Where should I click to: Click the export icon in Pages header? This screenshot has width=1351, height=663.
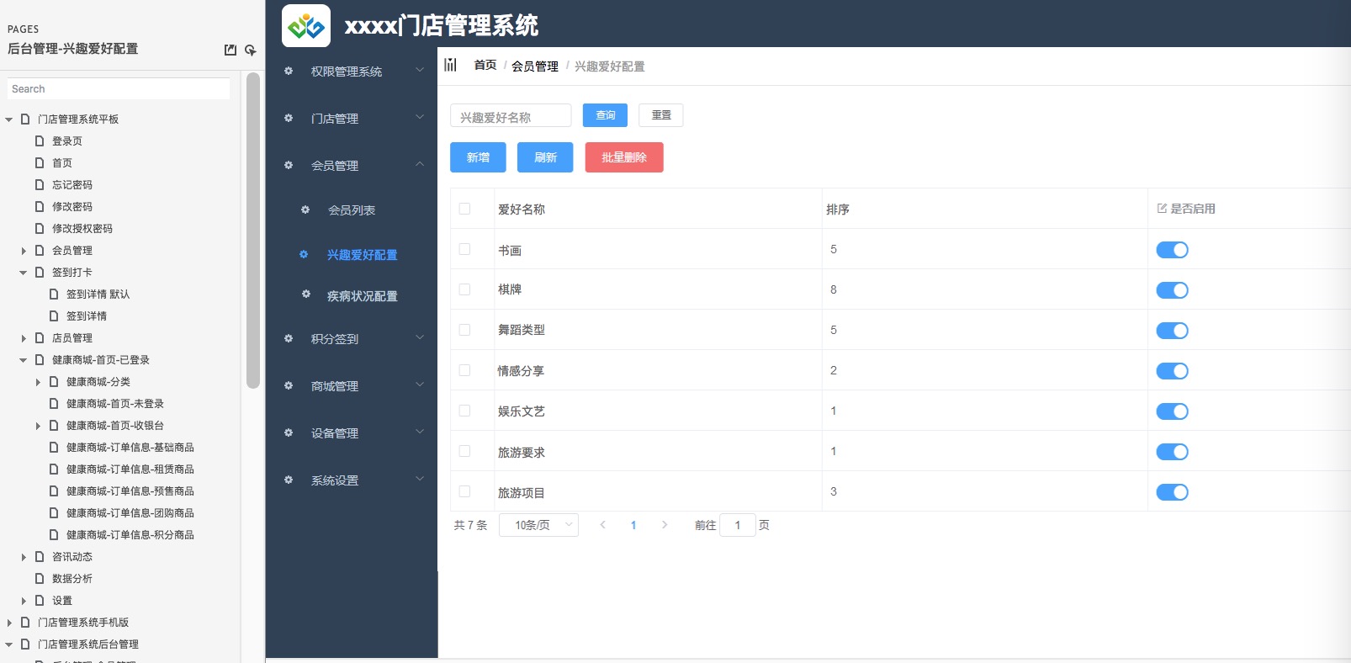tap(230, 50)
